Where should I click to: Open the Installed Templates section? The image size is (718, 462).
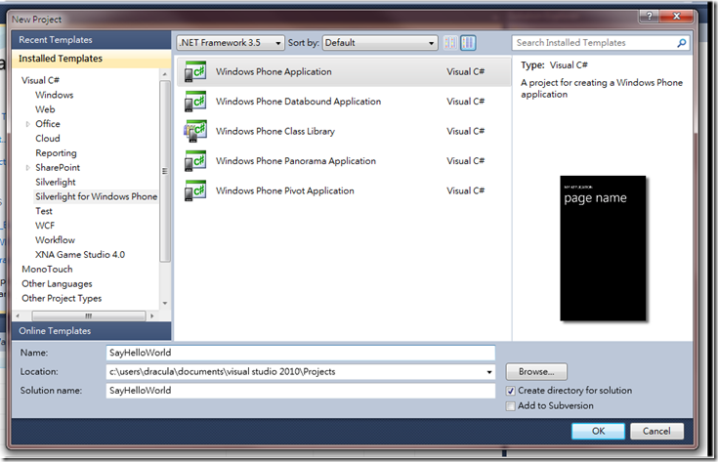(91, 59)
